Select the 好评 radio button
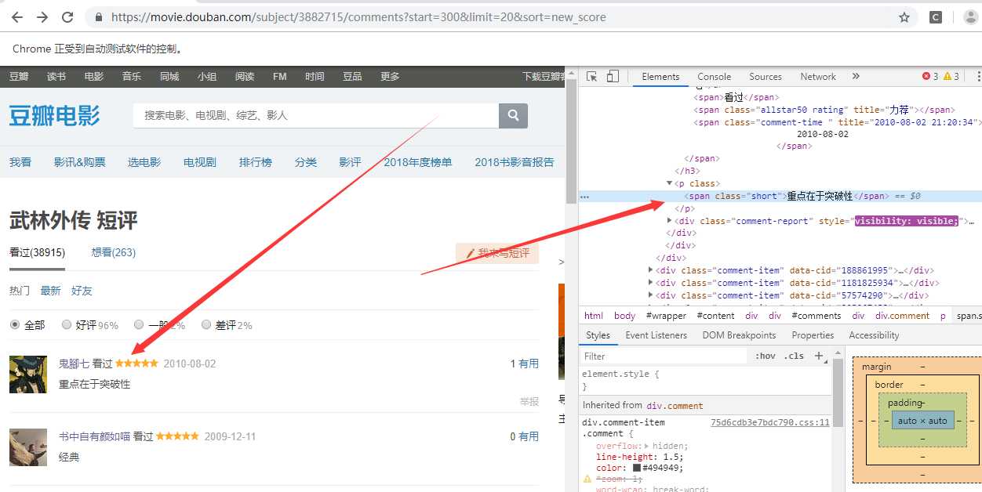This screenshot has width=982, height=492. pyautogui.click(x=67, y=324)
